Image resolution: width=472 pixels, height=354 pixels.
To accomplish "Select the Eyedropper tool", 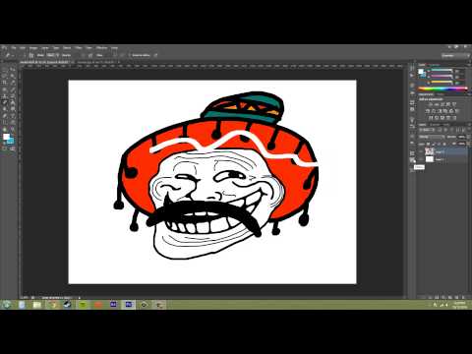I will tap(13, 83).
